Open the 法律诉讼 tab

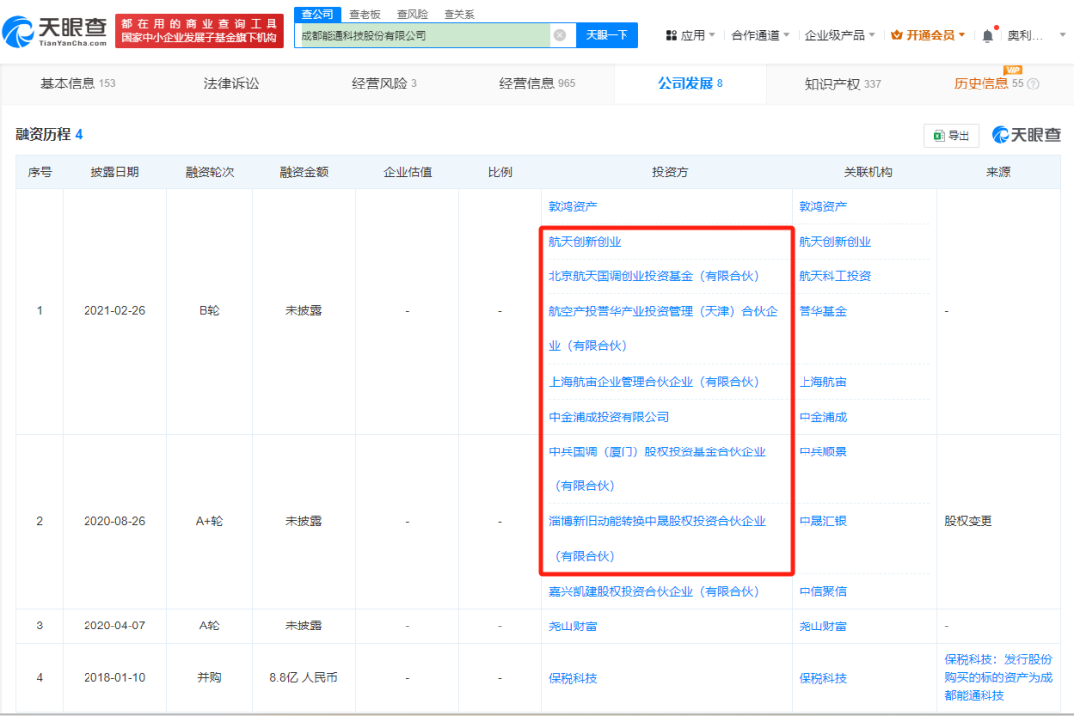[231, 84]
